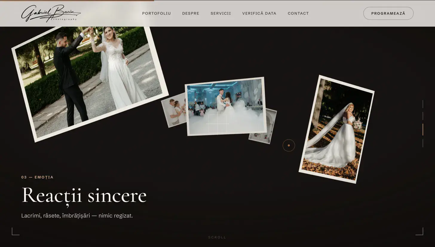Screen dimensions: 435x247
Task: Select the small guests photo behind the dance photo
Action: click(x=174, y=110)
